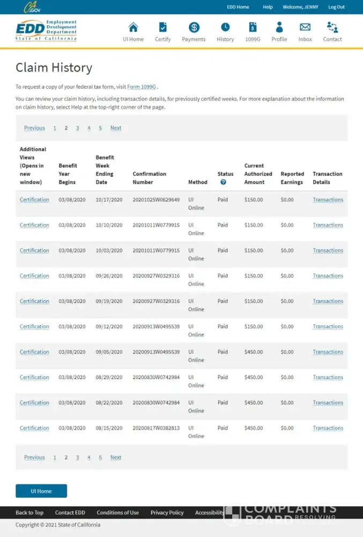Log Out of the account
Image resolution: width=363 pixels, height=537 pixels.
tap(336, 7)
